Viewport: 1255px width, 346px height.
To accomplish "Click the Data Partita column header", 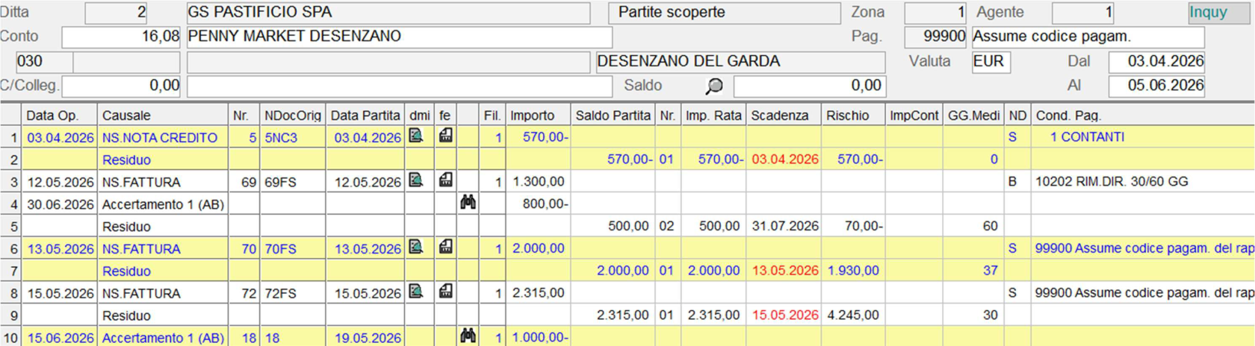I will pyautogui.click(x=365, y=116).
